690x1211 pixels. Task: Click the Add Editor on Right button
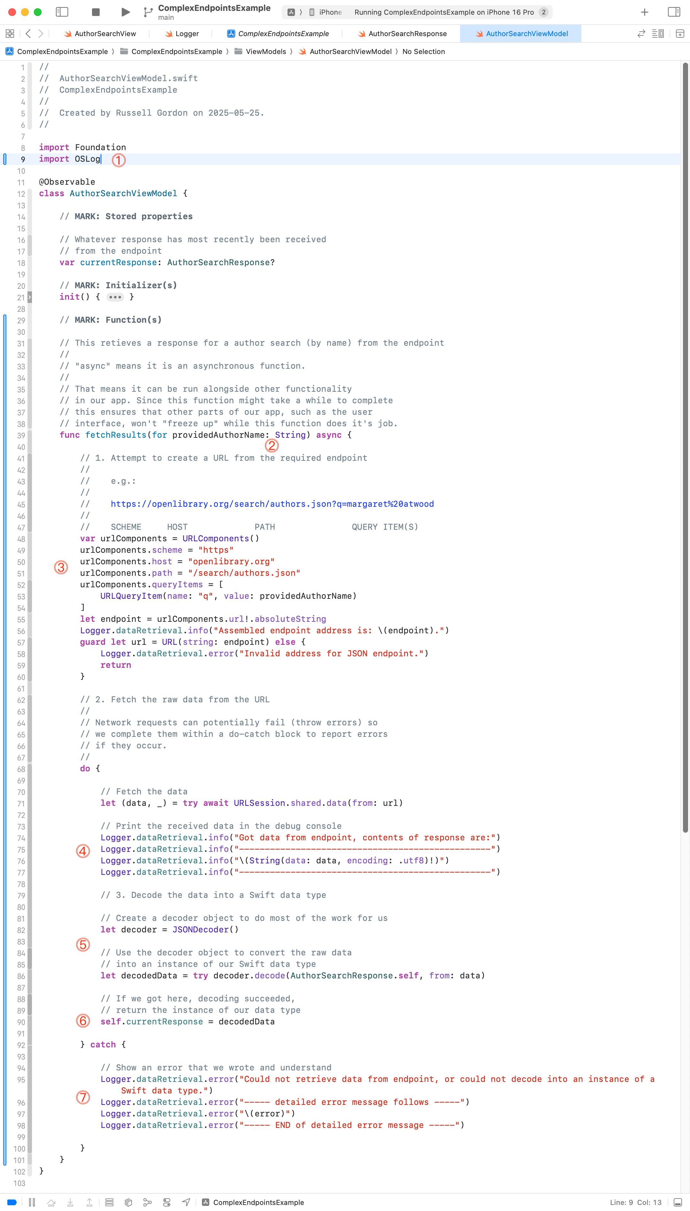pyautogui.click(x=679, y=34)
